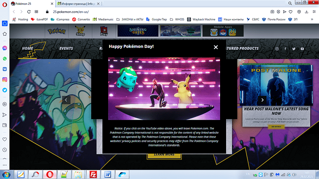Click the Learn More button
The image size is (319, 179).
pos(164,156)
